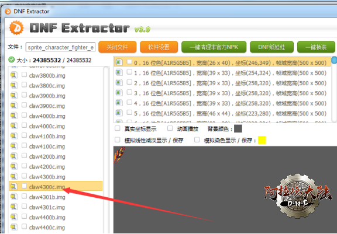Click the 文件 path input field
Viewport: 337px width, 234px height.
[x=61, y=47]
